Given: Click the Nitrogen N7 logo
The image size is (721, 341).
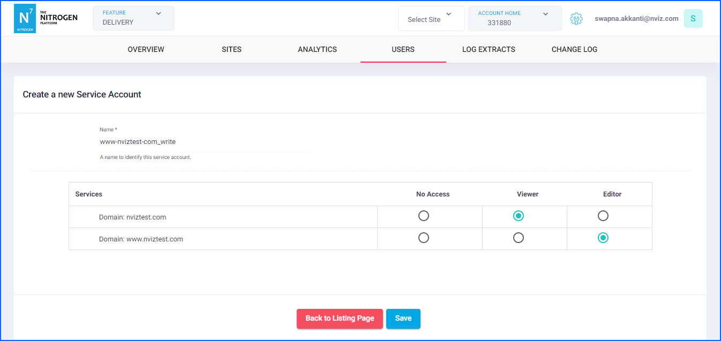Looking at the screenshot, I should click(x=25, y=19).
